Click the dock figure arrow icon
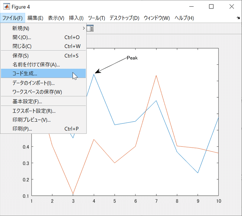 238,18
